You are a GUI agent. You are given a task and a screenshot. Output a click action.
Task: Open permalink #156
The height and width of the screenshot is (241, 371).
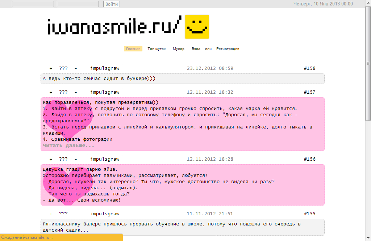tap(310, 159)
